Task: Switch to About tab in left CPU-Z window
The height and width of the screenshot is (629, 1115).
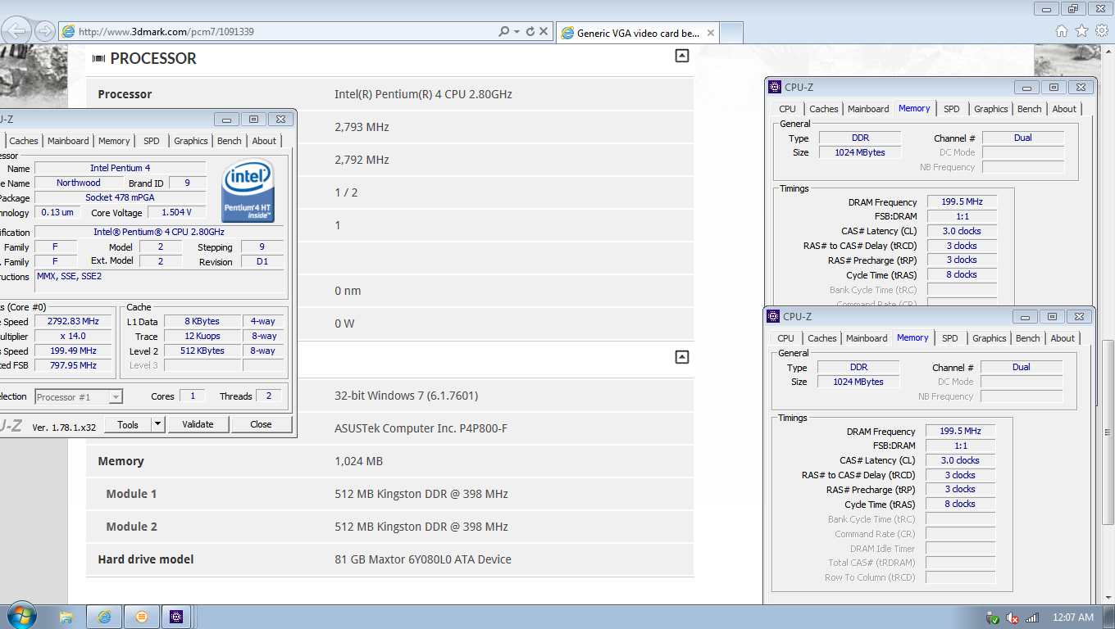Action: (x=264, y=141)
